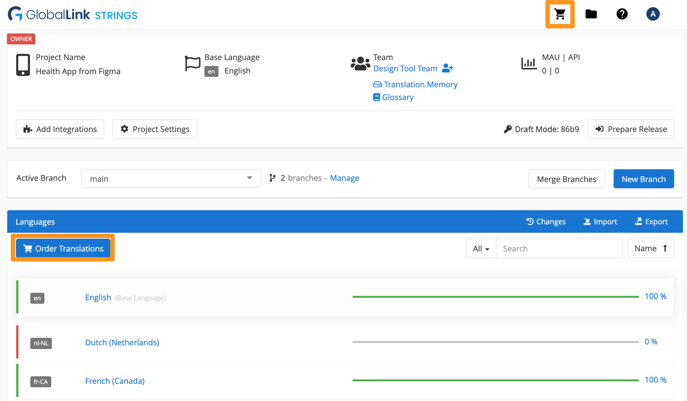Viewport: 687px width, 401px height.
Task: Open Translation Memory link
Action: click(x=415, y=84)
